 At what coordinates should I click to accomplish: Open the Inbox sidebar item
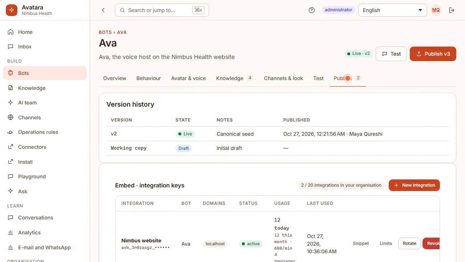tap(45, 47)
